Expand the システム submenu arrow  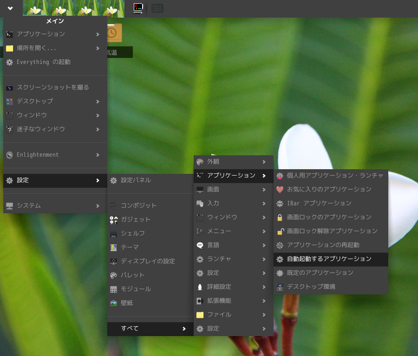[x=98, y=206]
